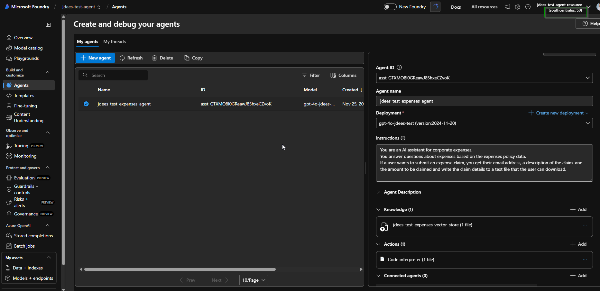Click the Models + endpoints icon
Screen dimensions: 600x291
(8, 278)
